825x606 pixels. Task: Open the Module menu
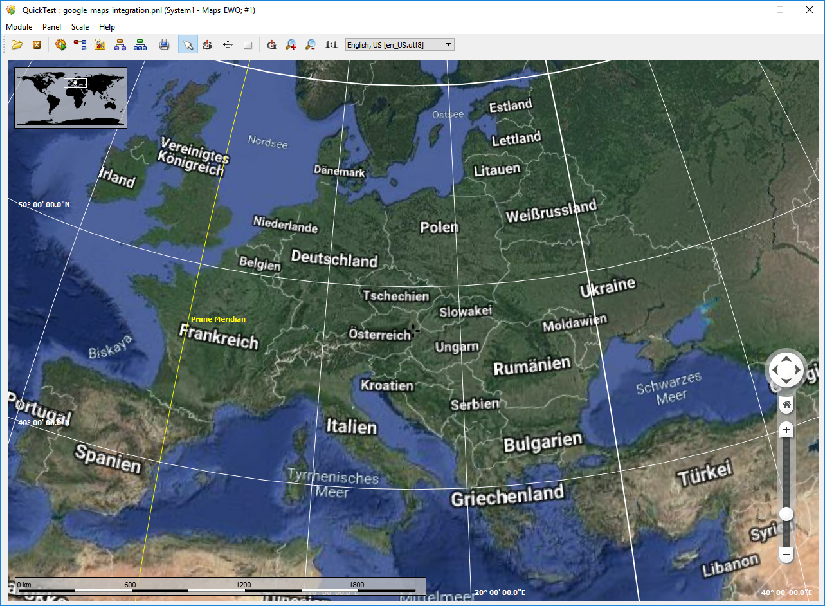pos(19,27)
